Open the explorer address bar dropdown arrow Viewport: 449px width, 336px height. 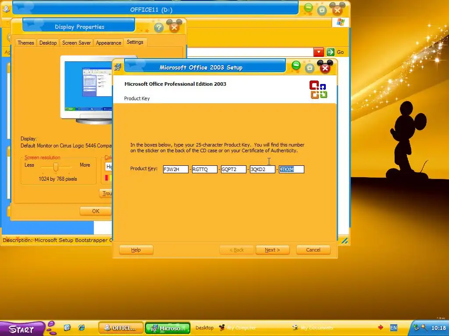pyautogui.click(x=319, y=52)
